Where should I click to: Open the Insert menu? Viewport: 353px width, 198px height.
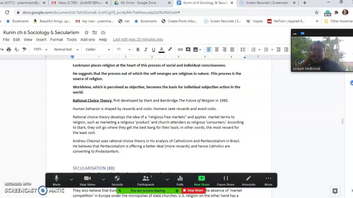[x=41, y=40]
